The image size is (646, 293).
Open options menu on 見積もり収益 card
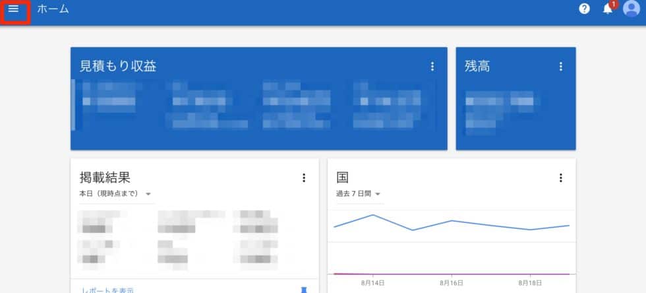pos(432,67)
